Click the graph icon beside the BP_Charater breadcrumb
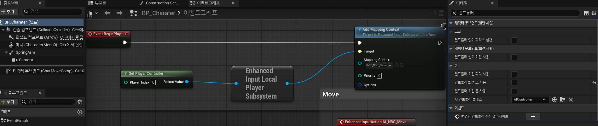The image size is (598, 126). coord(134,13)
